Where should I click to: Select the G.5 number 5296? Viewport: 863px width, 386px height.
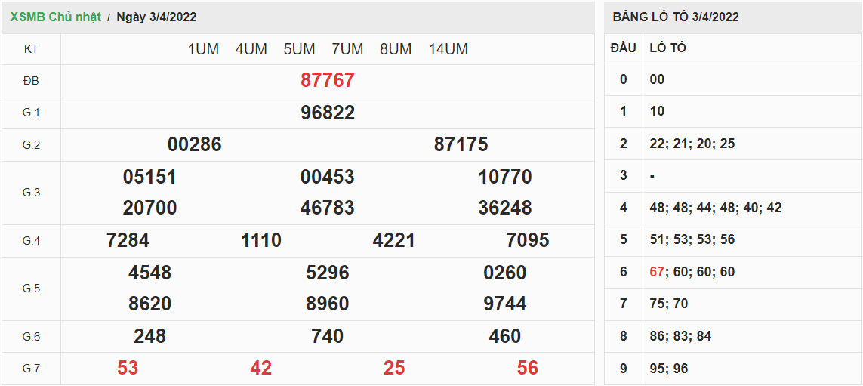click(328, 273)
